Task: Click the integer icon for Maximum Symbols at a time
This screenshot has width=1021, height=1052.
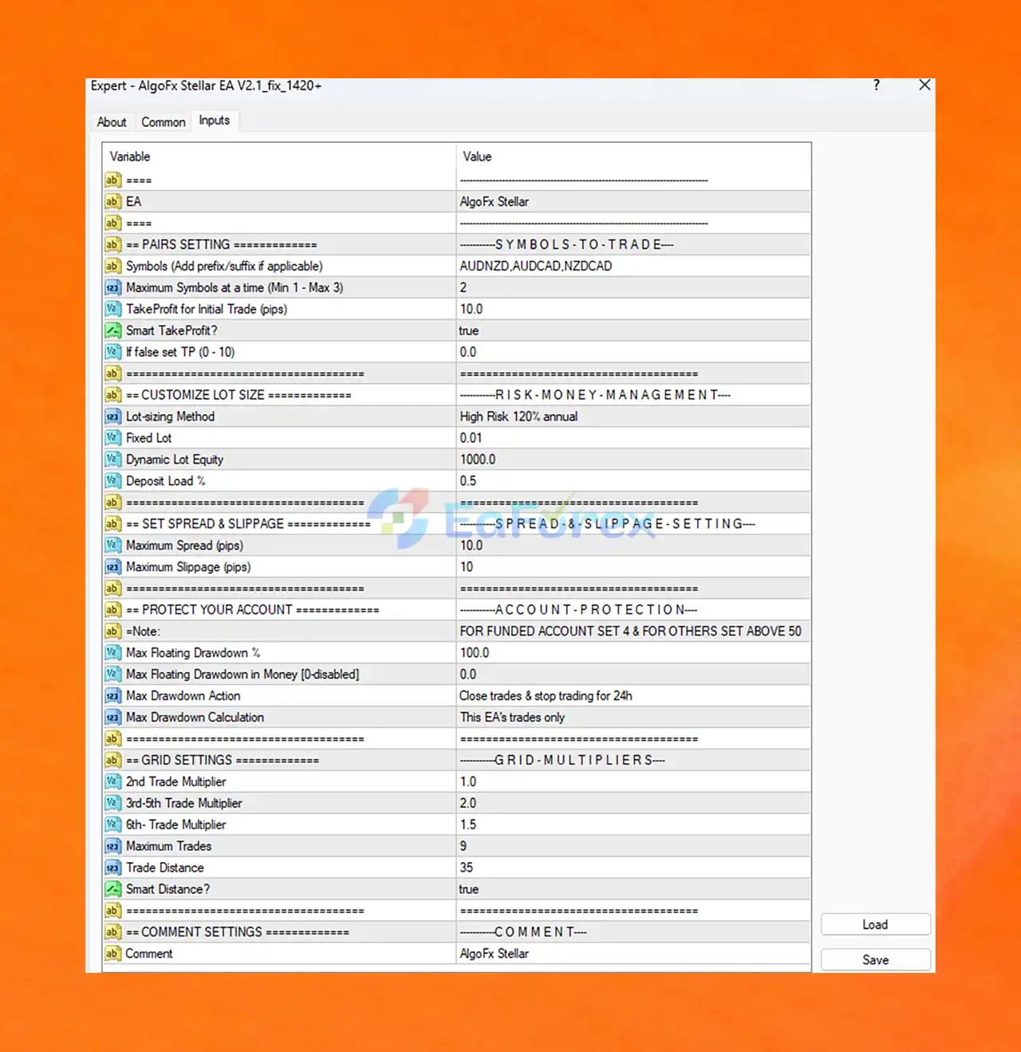Action: click(x=113, y=288)
